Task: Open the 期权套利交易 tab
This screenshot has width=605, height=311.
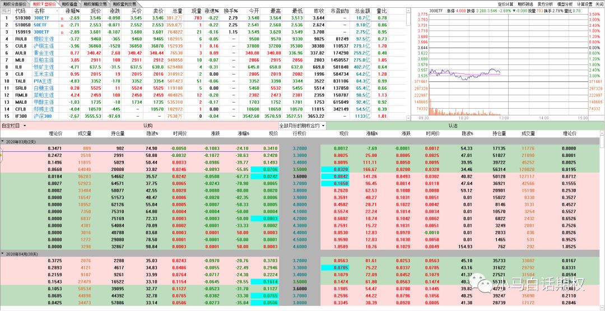Action: point(124,3)
